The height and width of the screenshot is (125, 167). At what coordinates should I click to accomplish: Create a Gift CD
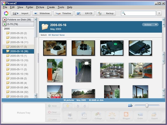(85, 13)
